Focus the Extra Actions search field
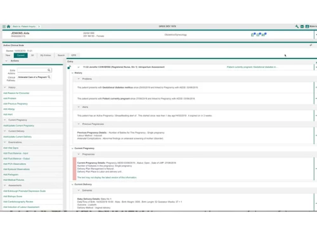Viewport: 317px width, 238px height. pos(34,70)
